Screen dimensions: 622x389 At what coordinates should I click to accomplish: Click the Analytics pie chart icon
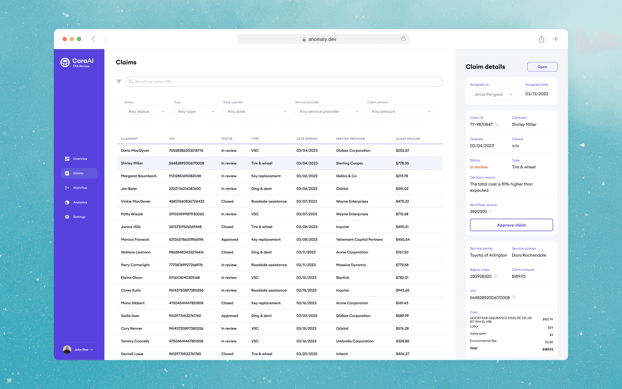pos(67,202)
